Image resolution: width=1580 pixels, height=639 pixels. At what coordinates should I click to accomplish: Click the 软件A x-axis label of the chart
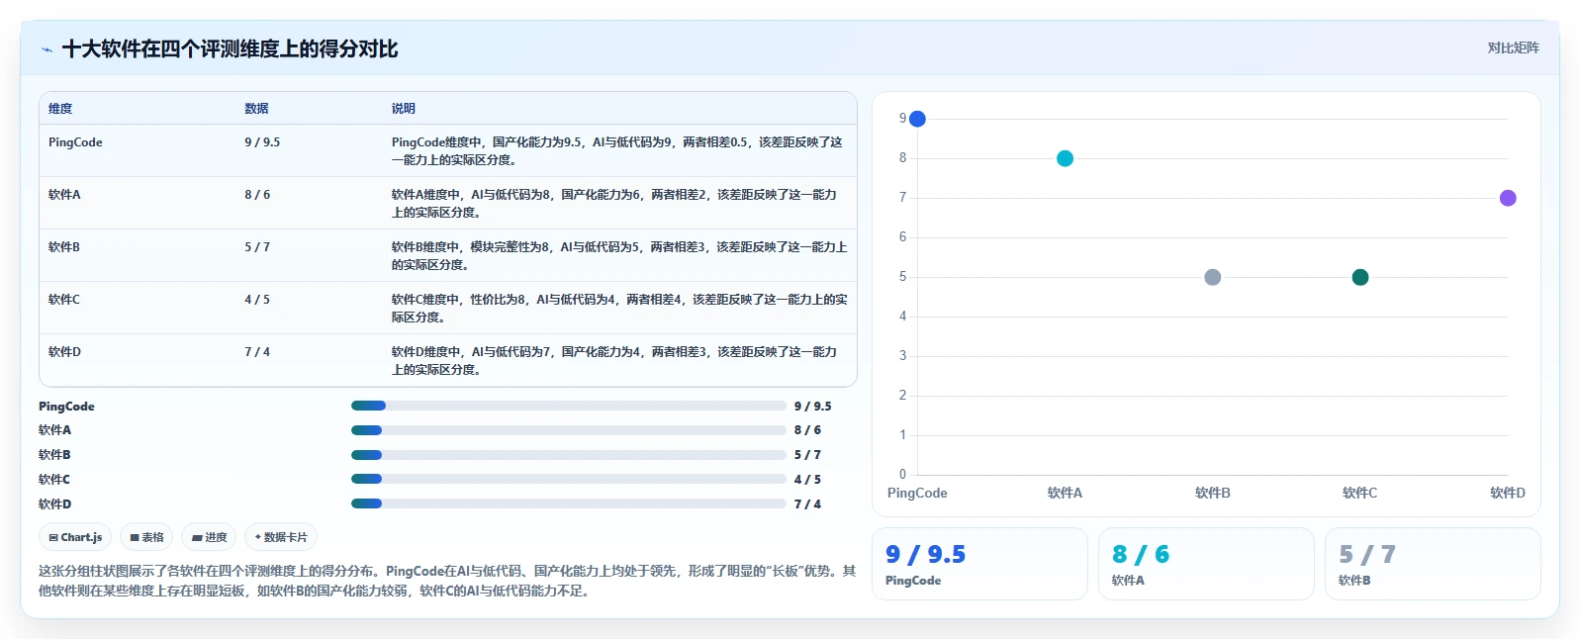point(1065,493)
